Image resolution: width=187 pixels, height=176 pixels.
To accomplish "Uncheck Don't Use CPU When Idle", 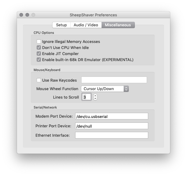I will pos(39,47).
